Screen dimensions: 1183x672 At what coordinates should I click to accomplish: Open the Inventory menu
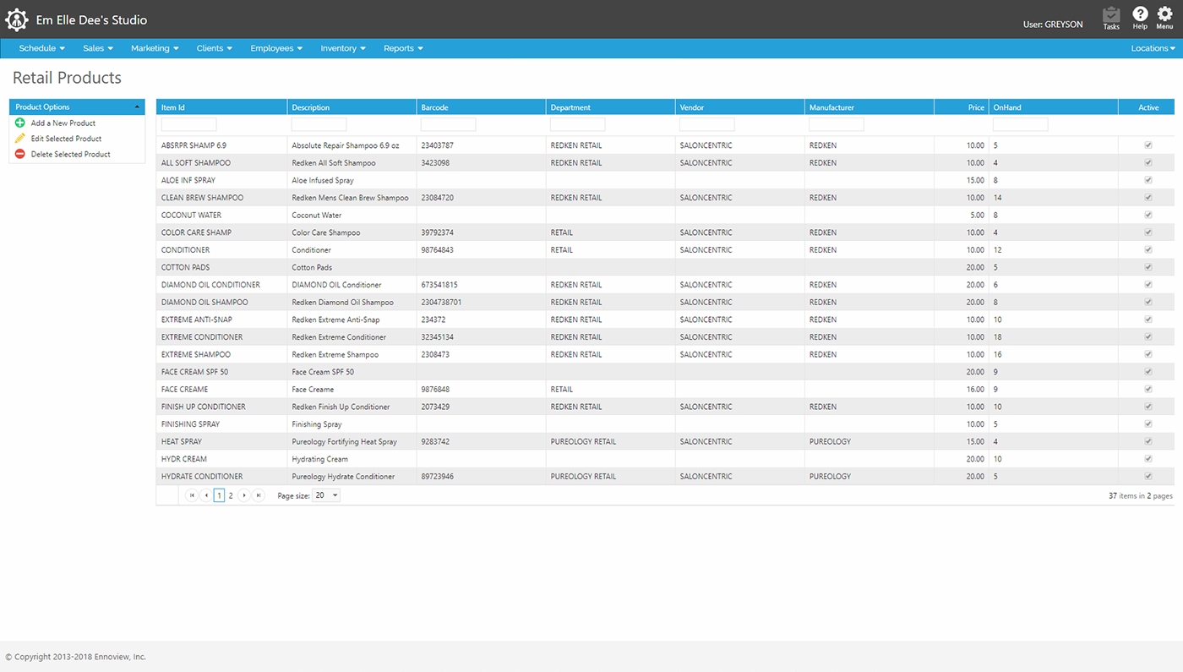click(343, 48)
